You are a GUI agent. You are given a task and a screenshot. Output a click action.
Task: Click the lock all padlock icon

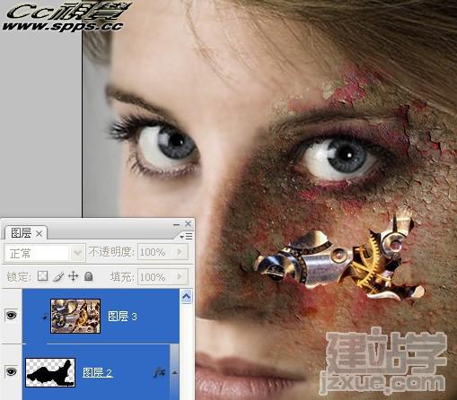88,276
